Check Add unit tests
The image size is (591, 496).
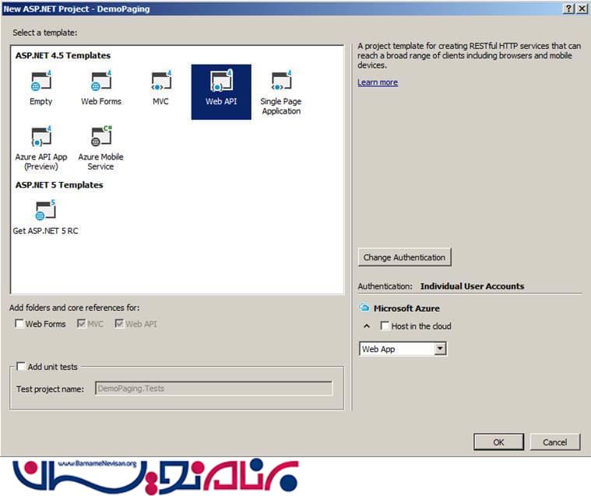click(21, 366)
